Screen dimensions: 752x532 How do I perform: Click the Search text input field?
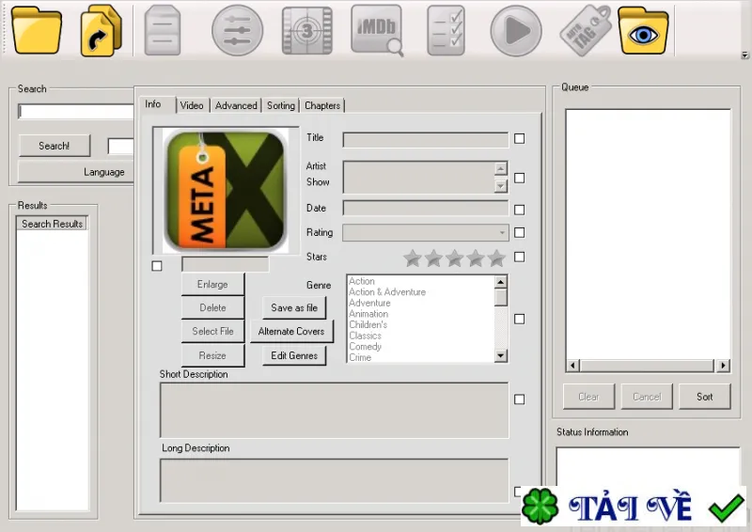coord(76,111)
